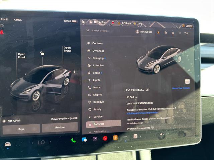The width and height of the screenshot is (214, 160).
Task: Open the notifications bell icon
Action: pos(173,33)
